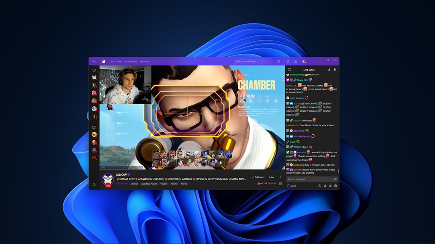435x244 pixels.
Task: Click the app logo in the header
Action: point(104,61)
